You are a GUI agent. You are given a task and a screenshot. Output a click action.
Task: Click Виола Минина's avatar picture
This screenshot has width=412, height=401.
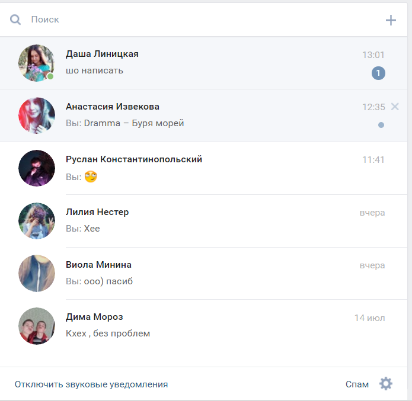click(37, 274)
